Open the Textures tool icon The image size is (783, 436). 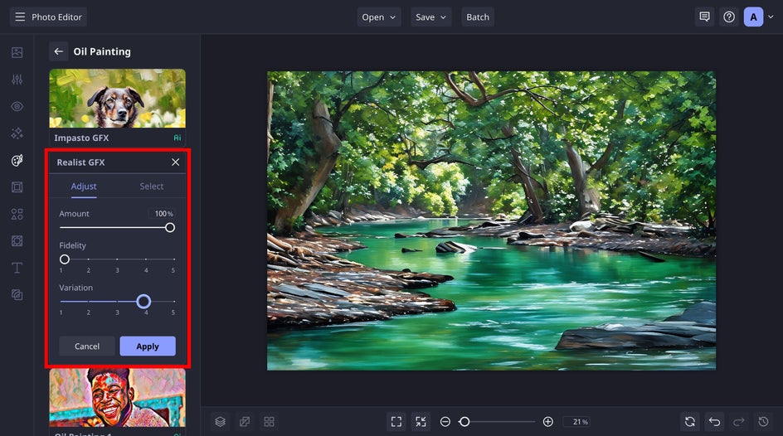[x=17, y=241]
